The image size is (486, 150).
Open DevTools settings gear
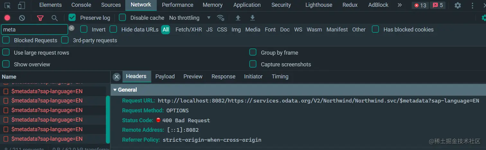[x=458, y=5]
